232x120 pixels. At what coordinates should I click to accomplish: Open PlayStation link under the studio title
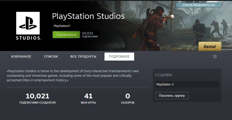click(x=61, y=26)
